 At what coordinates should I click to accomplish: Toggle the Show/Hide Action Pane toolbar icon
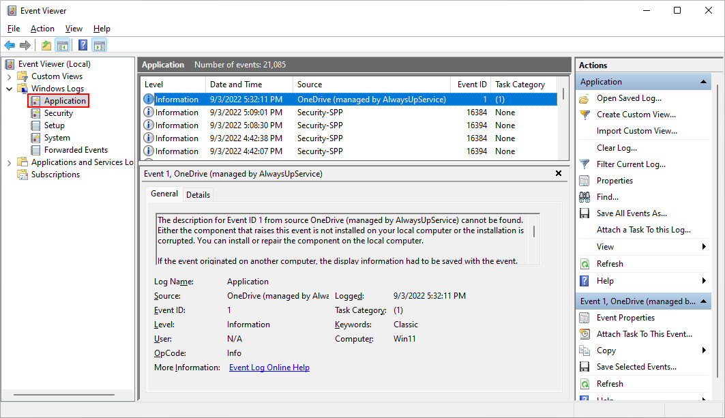click(100, 45)
